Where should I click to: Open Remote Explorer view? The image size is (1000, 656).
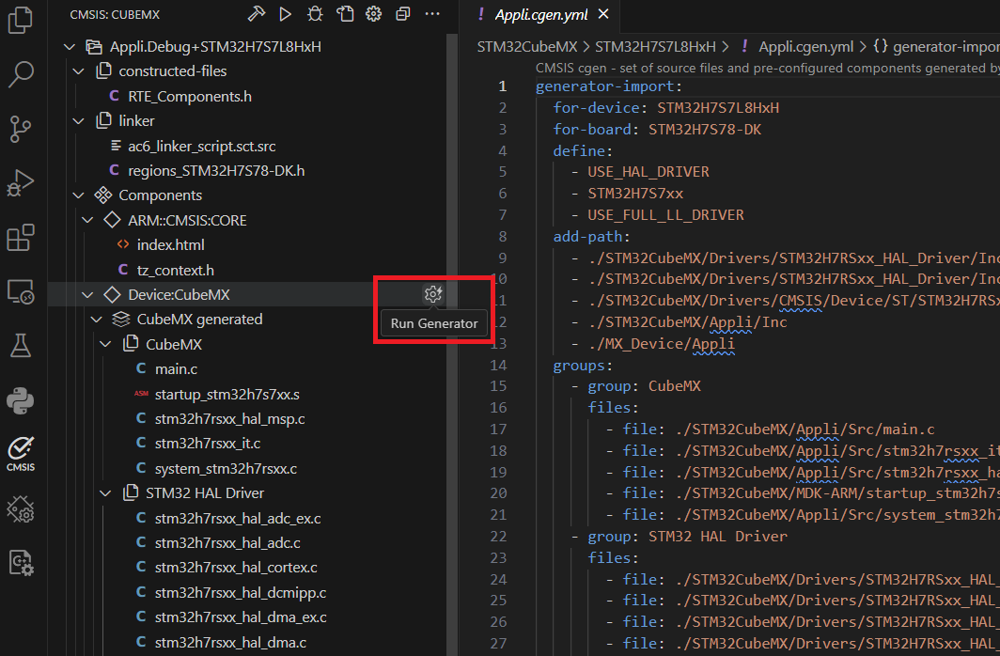pos(21,292)
